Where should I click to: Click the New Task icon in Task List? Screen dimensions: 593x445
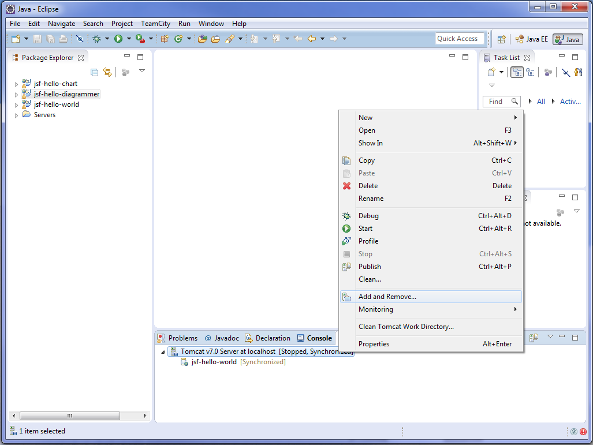[491, 72]
